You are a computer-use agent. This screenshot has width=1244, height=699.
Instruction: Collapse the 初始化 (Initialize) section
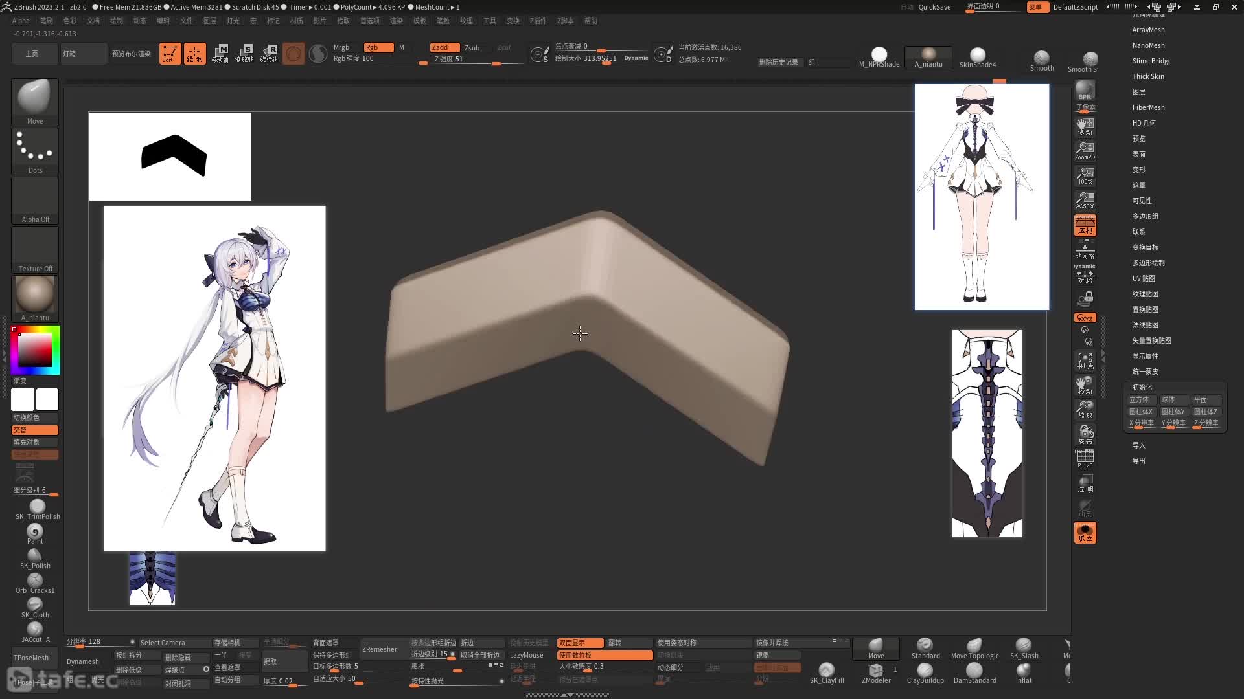1142,387
